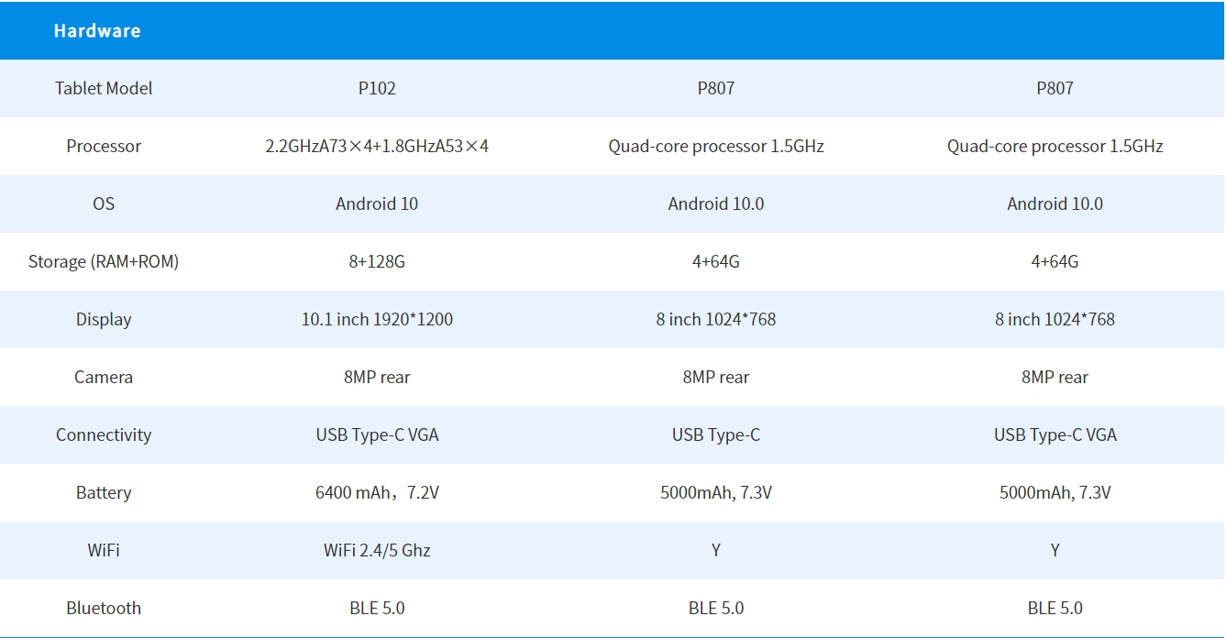1226x638 pixels.
Task: Click '8MP rear' in the P102 column
Action: click(377, 377)
